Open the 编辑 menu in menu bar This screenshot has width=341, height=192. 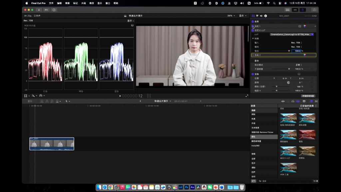click(59, 3)
